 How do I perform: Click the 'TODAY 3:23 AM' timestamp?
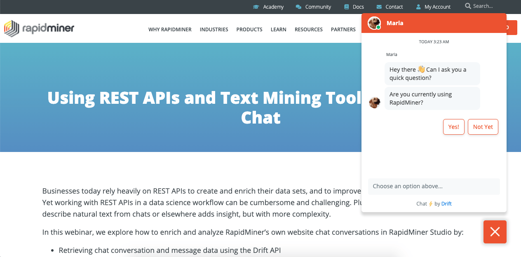click(x=434, y=42)
